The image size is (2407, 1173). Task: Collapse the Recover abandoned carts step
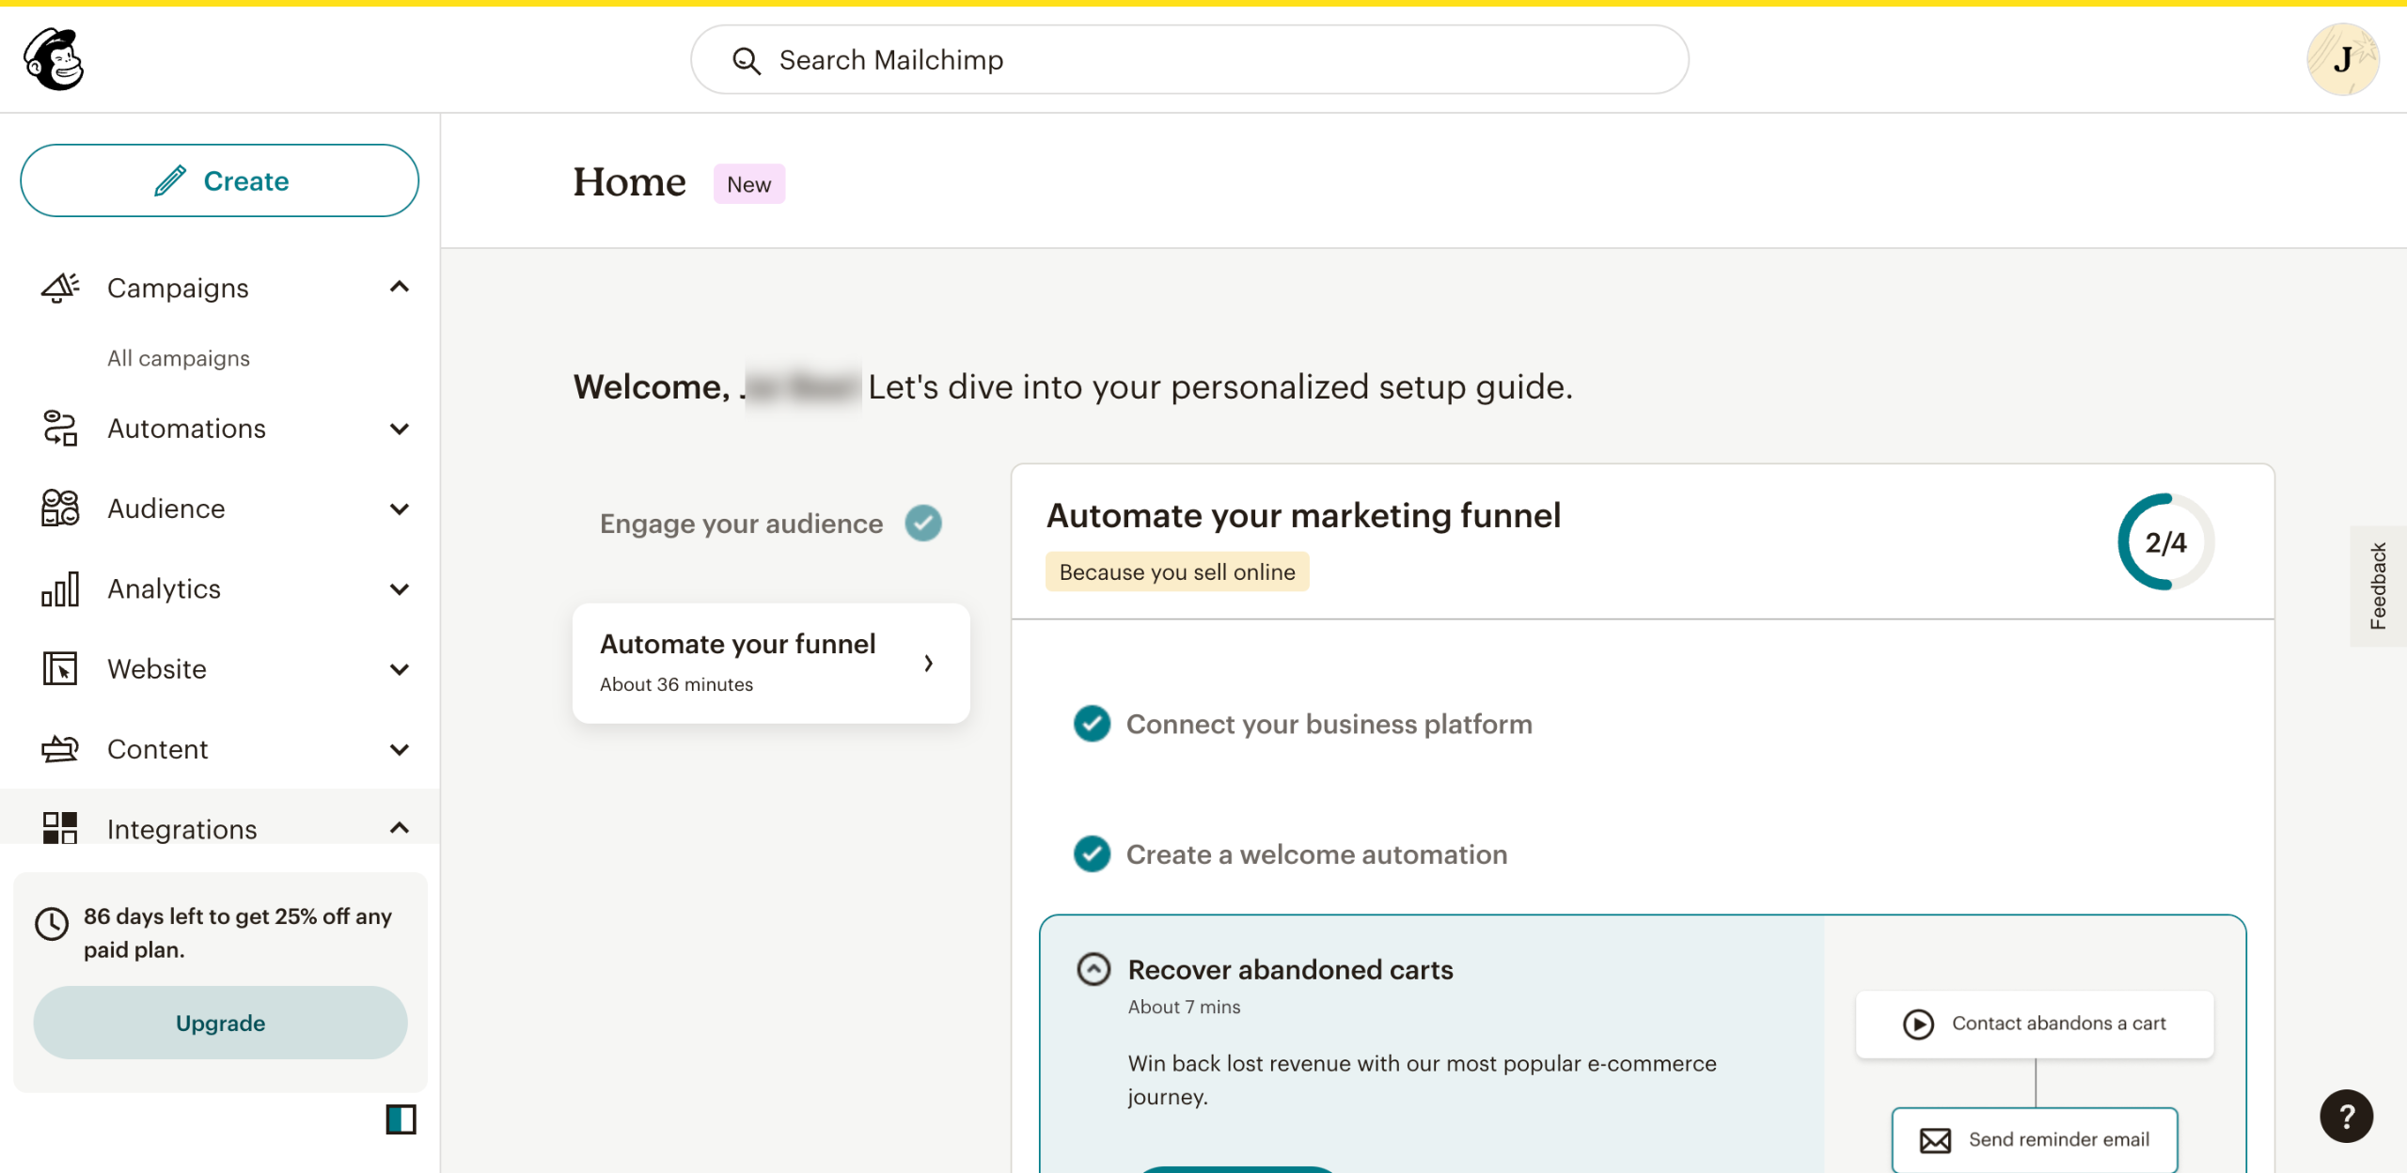tap(1093, 969)
